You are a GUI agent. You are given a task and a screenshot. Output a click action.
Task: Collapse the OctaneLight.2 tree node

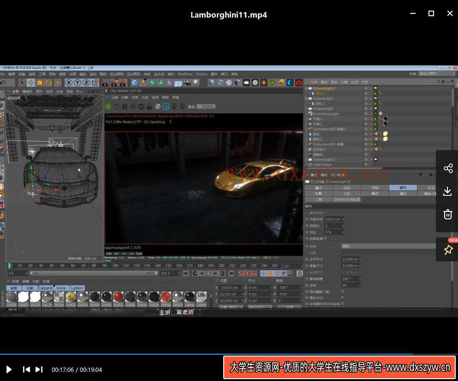[x=306, y=88]
